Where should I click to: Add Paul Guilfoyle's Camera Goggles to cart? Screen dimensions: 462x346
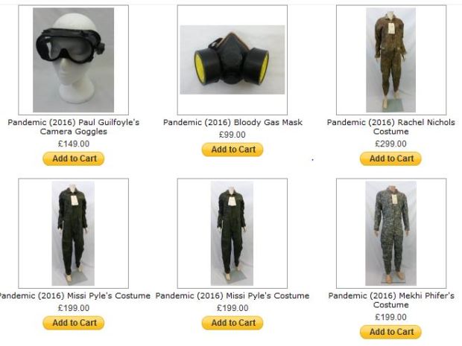coord(74,158)
